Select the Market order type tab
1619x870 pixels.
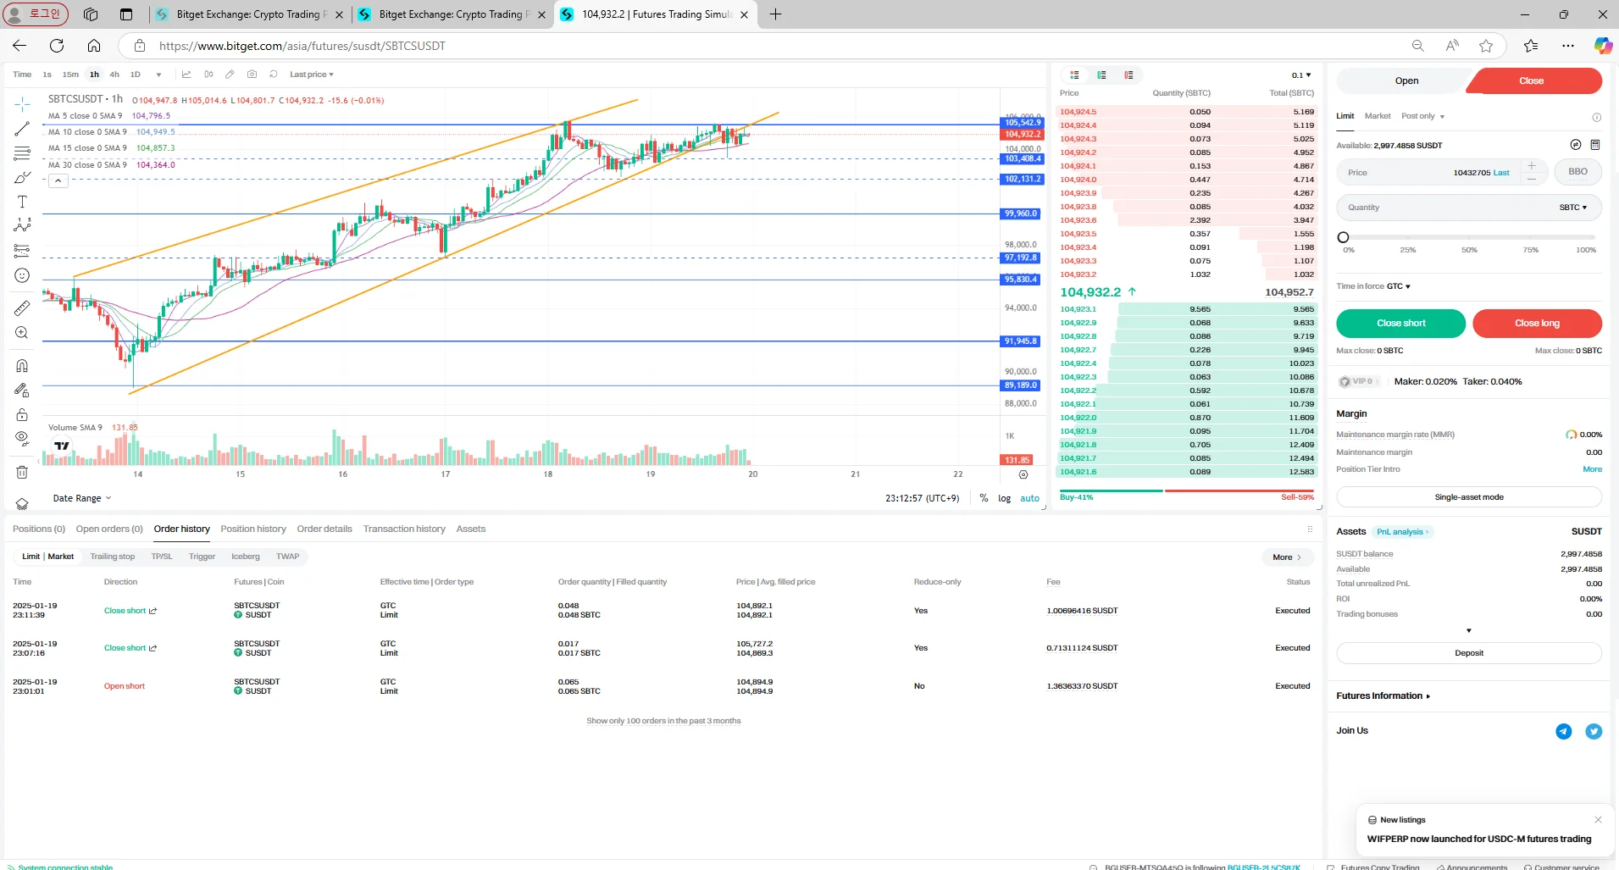(x=1377, y=116)
